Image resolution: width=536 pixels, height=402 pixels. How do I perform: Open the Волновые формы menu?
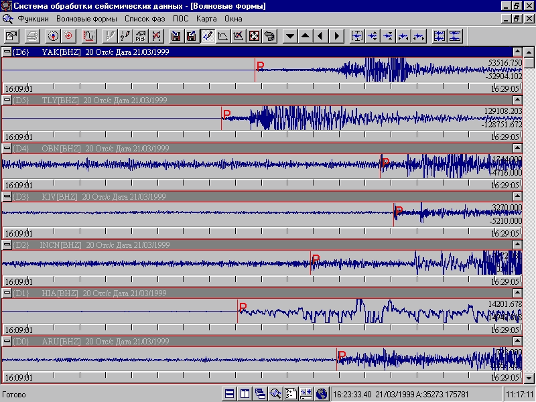click(x=86, y=19)
